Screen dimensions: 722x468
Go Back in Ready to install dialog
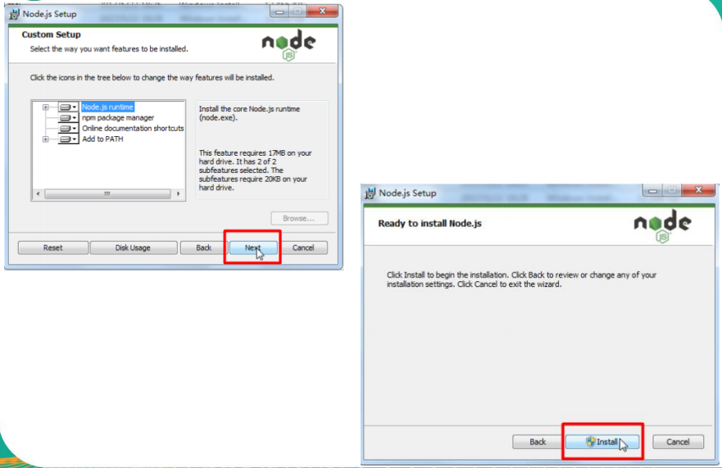(538, 442)
